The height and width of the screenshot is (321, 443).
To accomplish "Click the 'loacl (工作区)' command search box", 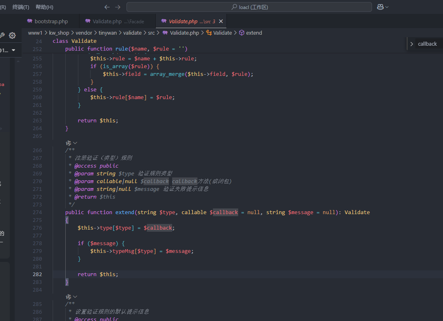I will click(x=249, y=7).
